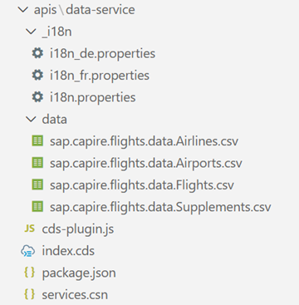The height and width of the screenshot is (305, 299).
Task: Click the table icon beside Airports.csv
Action: pos(37,163)
